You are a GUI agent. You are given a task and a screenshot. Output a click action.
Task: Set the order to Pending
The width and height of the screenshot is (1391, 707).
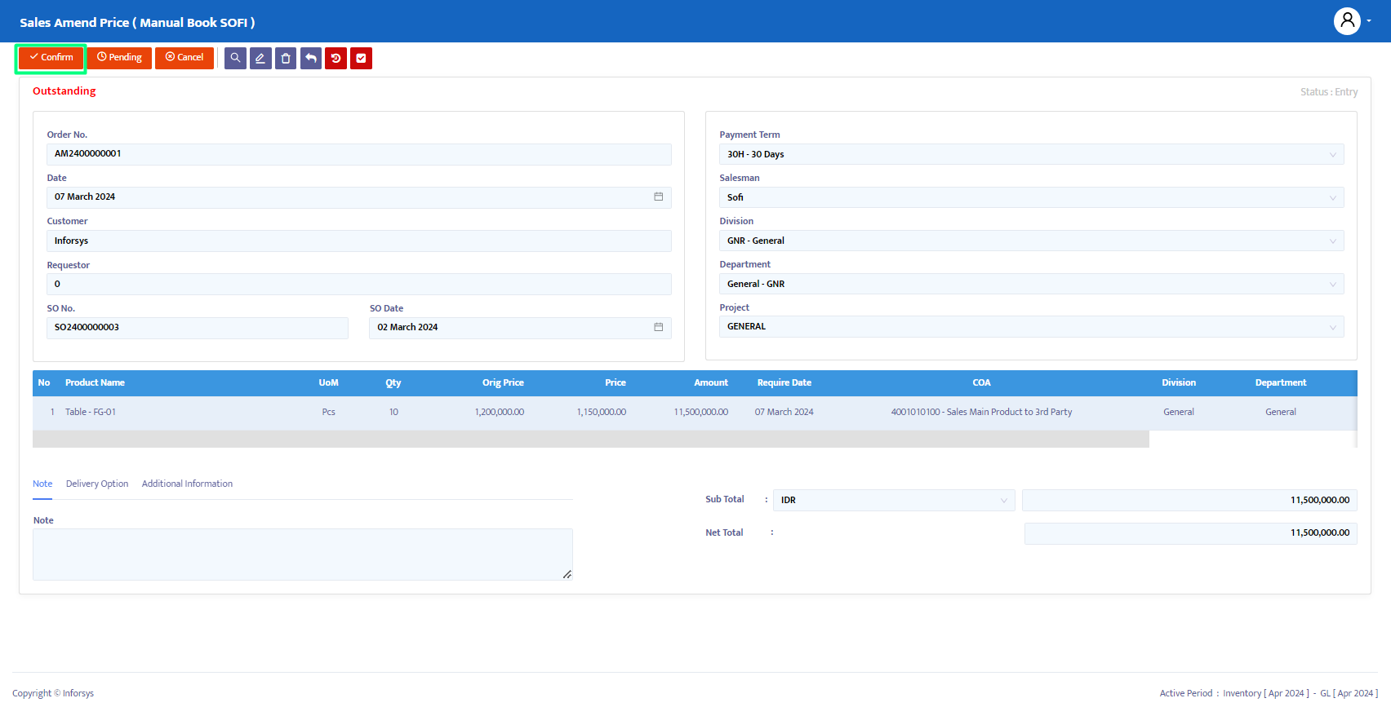(x=119, y=58)
